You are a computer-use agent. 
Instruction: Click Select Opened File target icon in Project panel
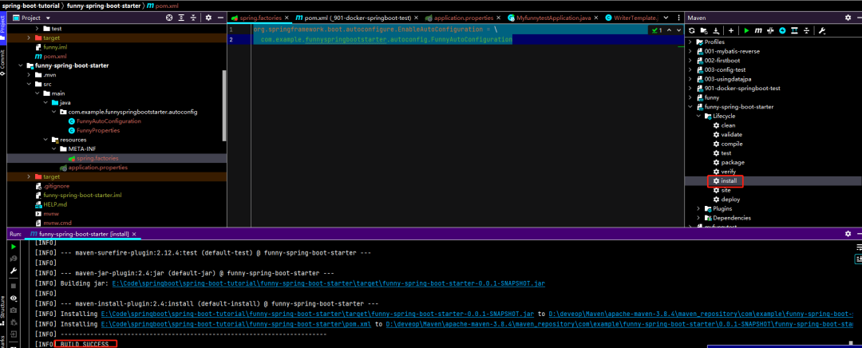click(168, 17)
